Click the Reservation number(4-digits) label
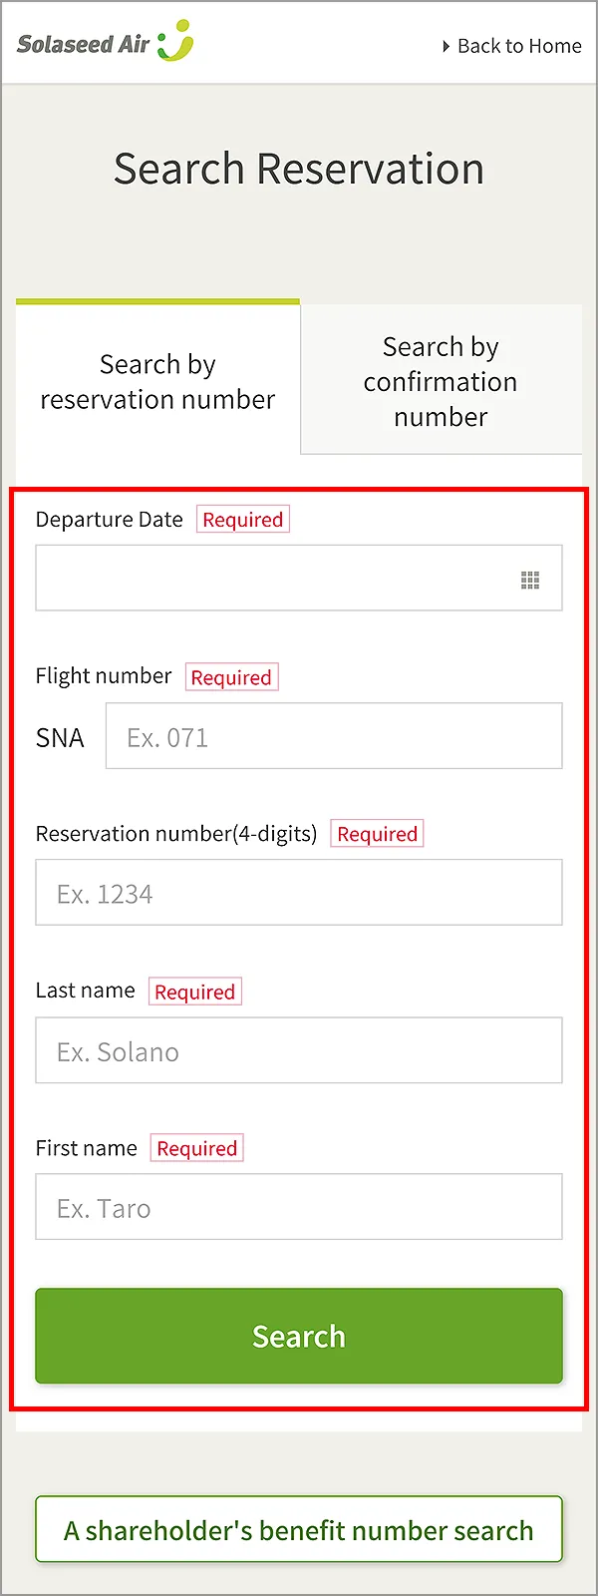The width and height of the screenshot is (598, 1596). click(176, 834)
